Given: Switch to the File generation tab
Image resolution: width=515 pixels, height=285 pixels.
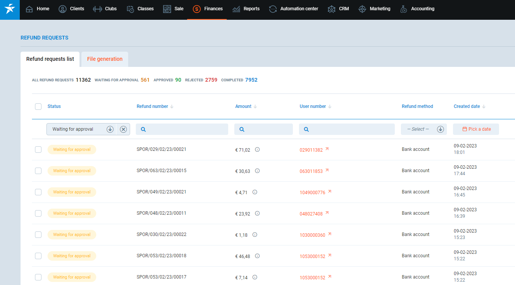Looking at the screenshot, I should click(105, 59).
